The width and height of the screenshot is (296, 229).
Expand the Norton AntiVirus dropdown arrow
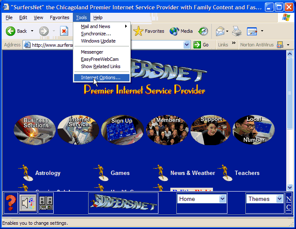(x=288, y=45)
